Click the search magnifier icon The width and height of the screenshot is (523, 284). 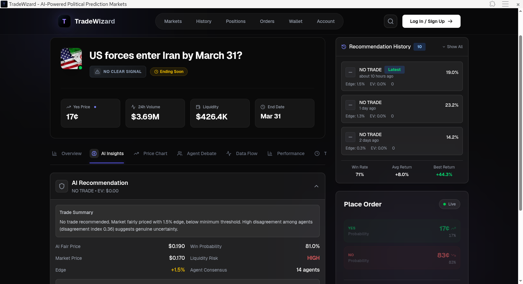point(391,21)
